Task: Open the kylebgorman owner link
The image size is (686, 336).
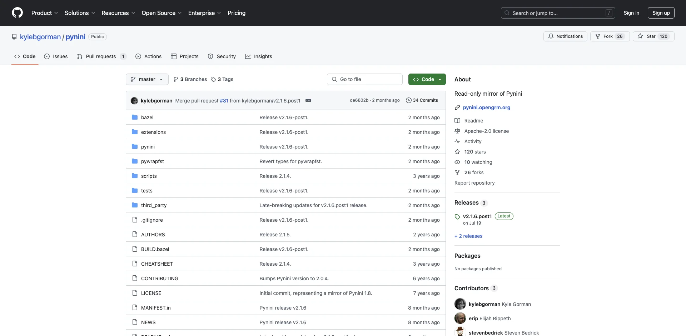Action: [40, 37]
